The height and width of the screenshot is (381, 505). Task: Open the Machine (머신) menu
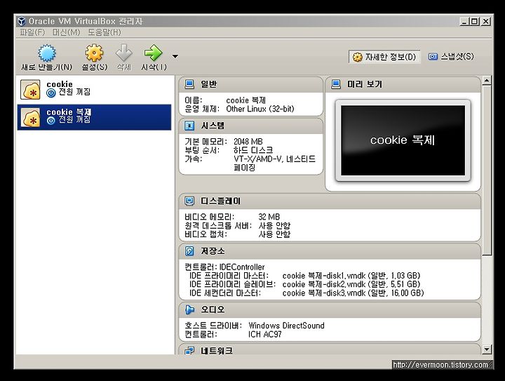pos(67,32)
